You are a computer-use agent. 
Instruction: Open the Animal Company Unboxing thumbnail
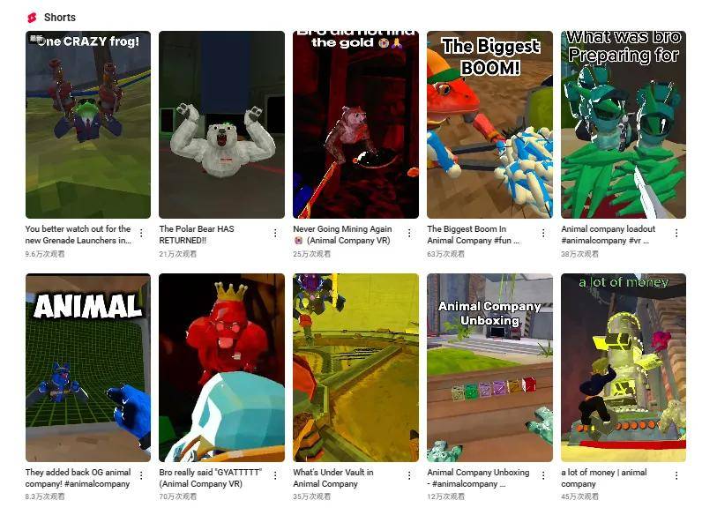point(489,367)
